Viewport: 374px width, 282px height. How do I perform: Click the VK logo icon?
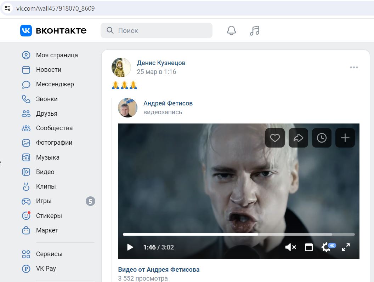[x=26, y=30]
